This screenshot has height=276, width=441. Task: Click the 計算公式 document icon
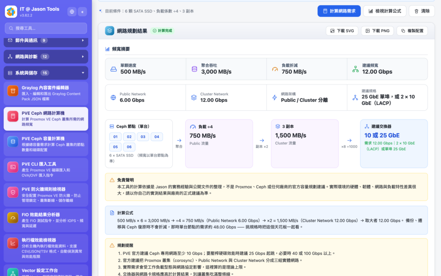click(x=112, y=213)
